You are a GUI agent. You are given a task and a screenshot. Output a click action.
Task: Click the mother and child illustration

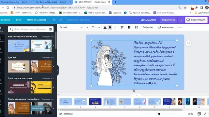(x=109, y=63)
